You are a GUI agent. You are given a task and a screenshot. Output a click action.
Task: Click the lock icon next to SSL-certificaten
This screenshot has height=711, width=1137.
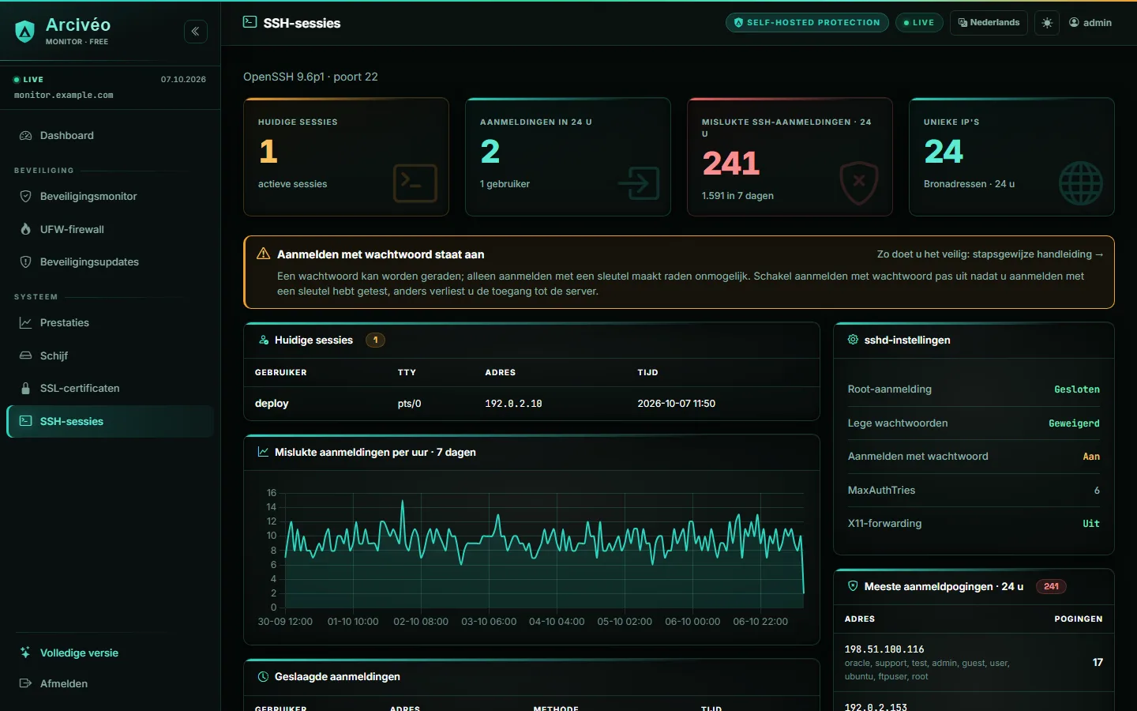25,389
